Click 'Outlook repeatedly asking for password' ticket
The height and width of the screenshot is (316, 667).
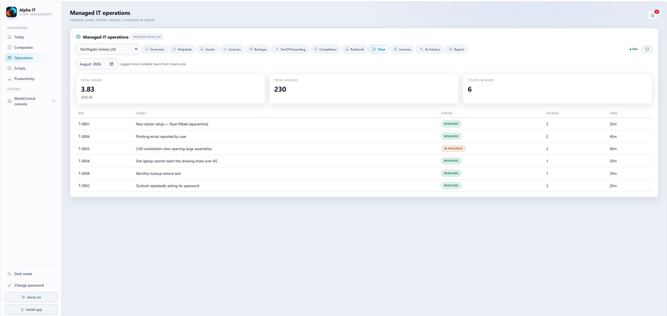click(168, 186)
